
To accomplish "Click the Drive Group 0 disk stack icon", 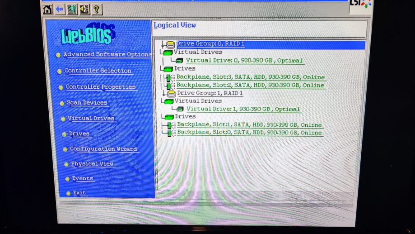I will tap(170, 45).
